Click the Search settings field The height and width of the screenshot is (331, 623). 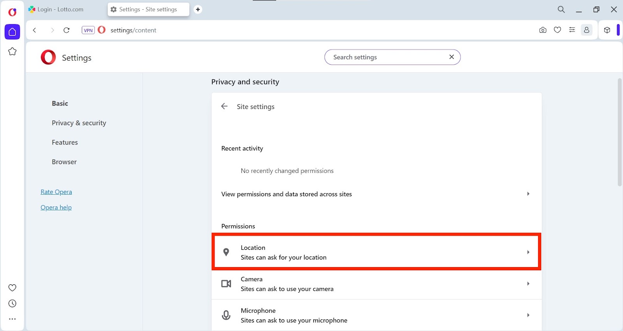tap(387, 57)
